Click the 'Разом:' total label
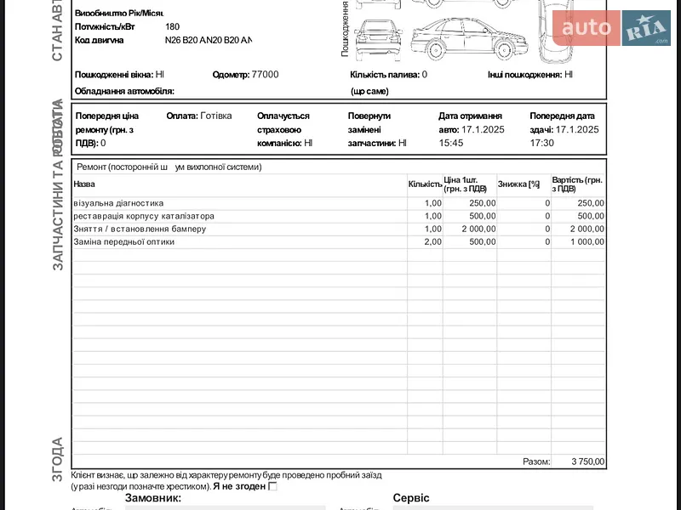The height and width of the screenshot is (510, 681). pyautogui.click(x=536, y=462)
